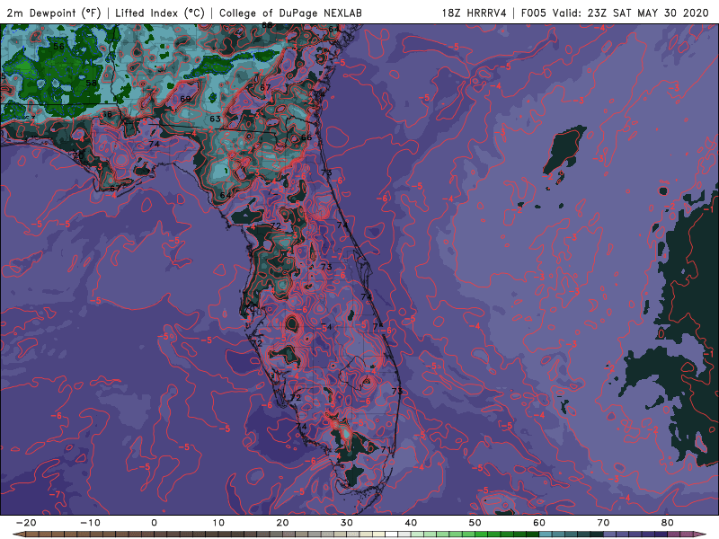The height and width of the screenshot is (539, 719).
Task: Click the dewpoint reading "70" on the Panhandle coast
Action: [78, 155]
